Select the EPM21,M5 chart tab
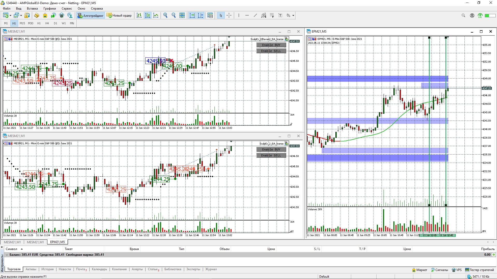 [57, 242]
